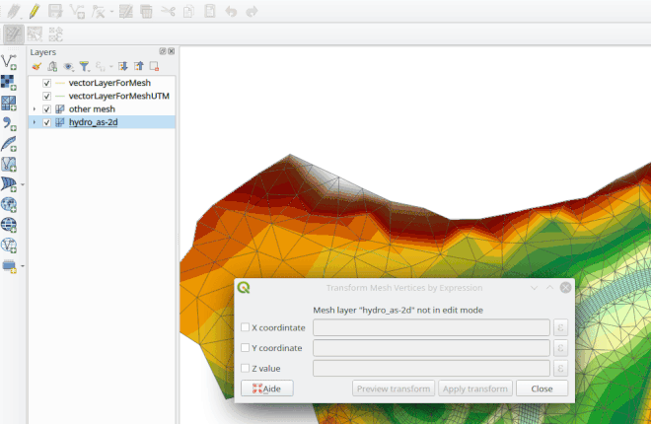Viewport: 651px width, 424px height.
Task: Select the vectorLayerForMeshUTM layer
Action: (x=119, y=97)
